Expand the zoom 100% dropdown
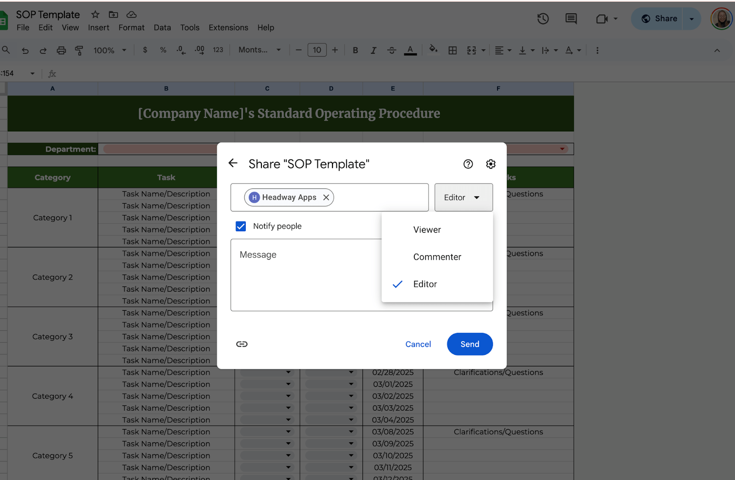 (x=110, y=51)
